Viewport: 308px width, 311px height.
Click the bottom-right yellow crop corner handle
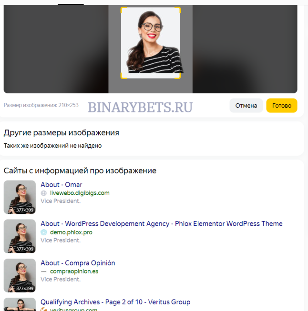click(178, 76)
